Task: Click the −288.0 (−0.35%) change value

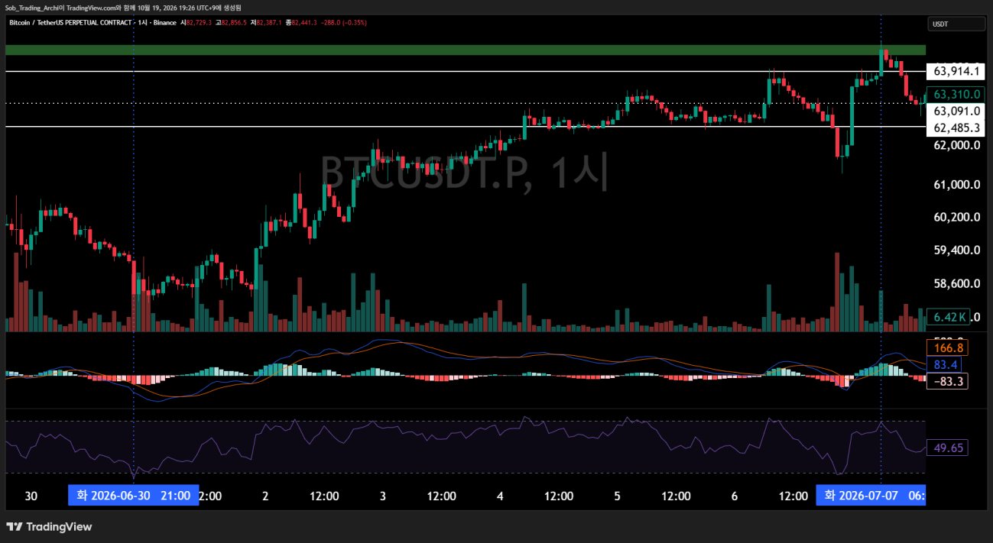Action: [x=344, y=23]
